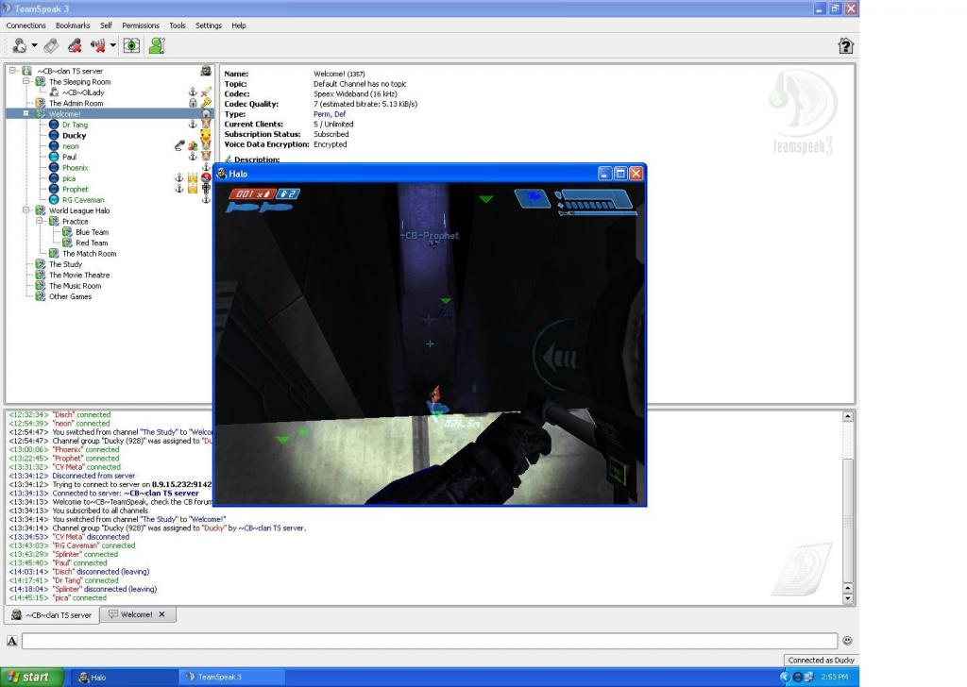Click the crown icon on Prophet's row

[193, 189]
